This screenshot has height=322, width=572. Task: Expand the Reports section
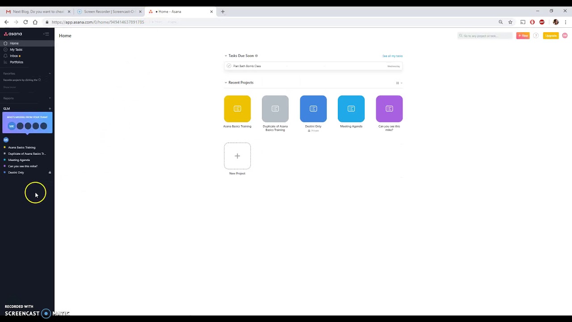[x=50, y=98]
